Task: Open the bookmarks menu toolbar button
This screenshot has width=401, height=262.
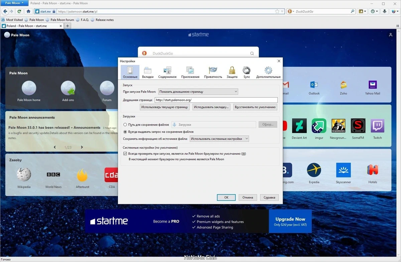Action: (x=363, y=11)
